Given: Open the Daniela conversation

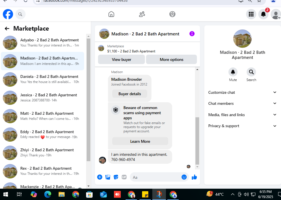Looking at the screenshot, I should [42, 79].
